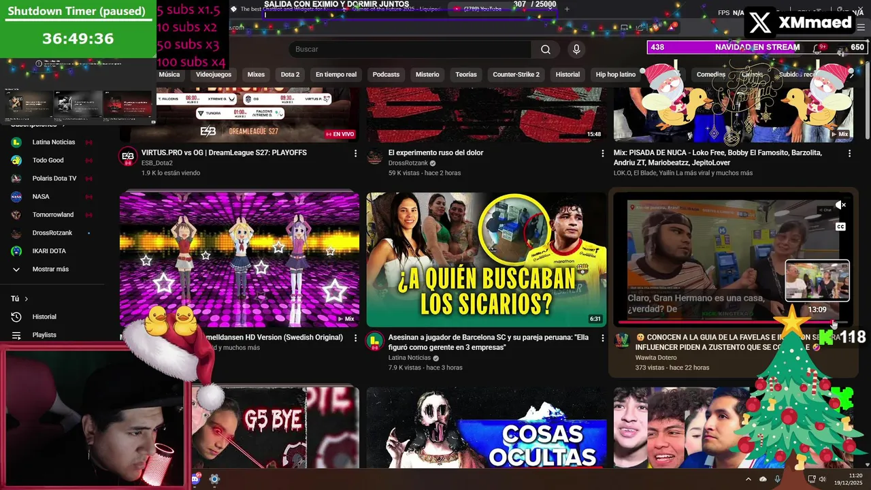This screenshot has width=871, height=490.
Task: Select the Música filter chip
Action: (169, 74)
